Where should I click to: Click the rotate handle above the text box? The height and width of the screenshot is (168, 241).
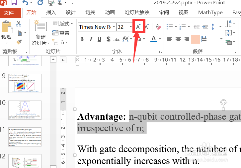[x=223, y=102]
